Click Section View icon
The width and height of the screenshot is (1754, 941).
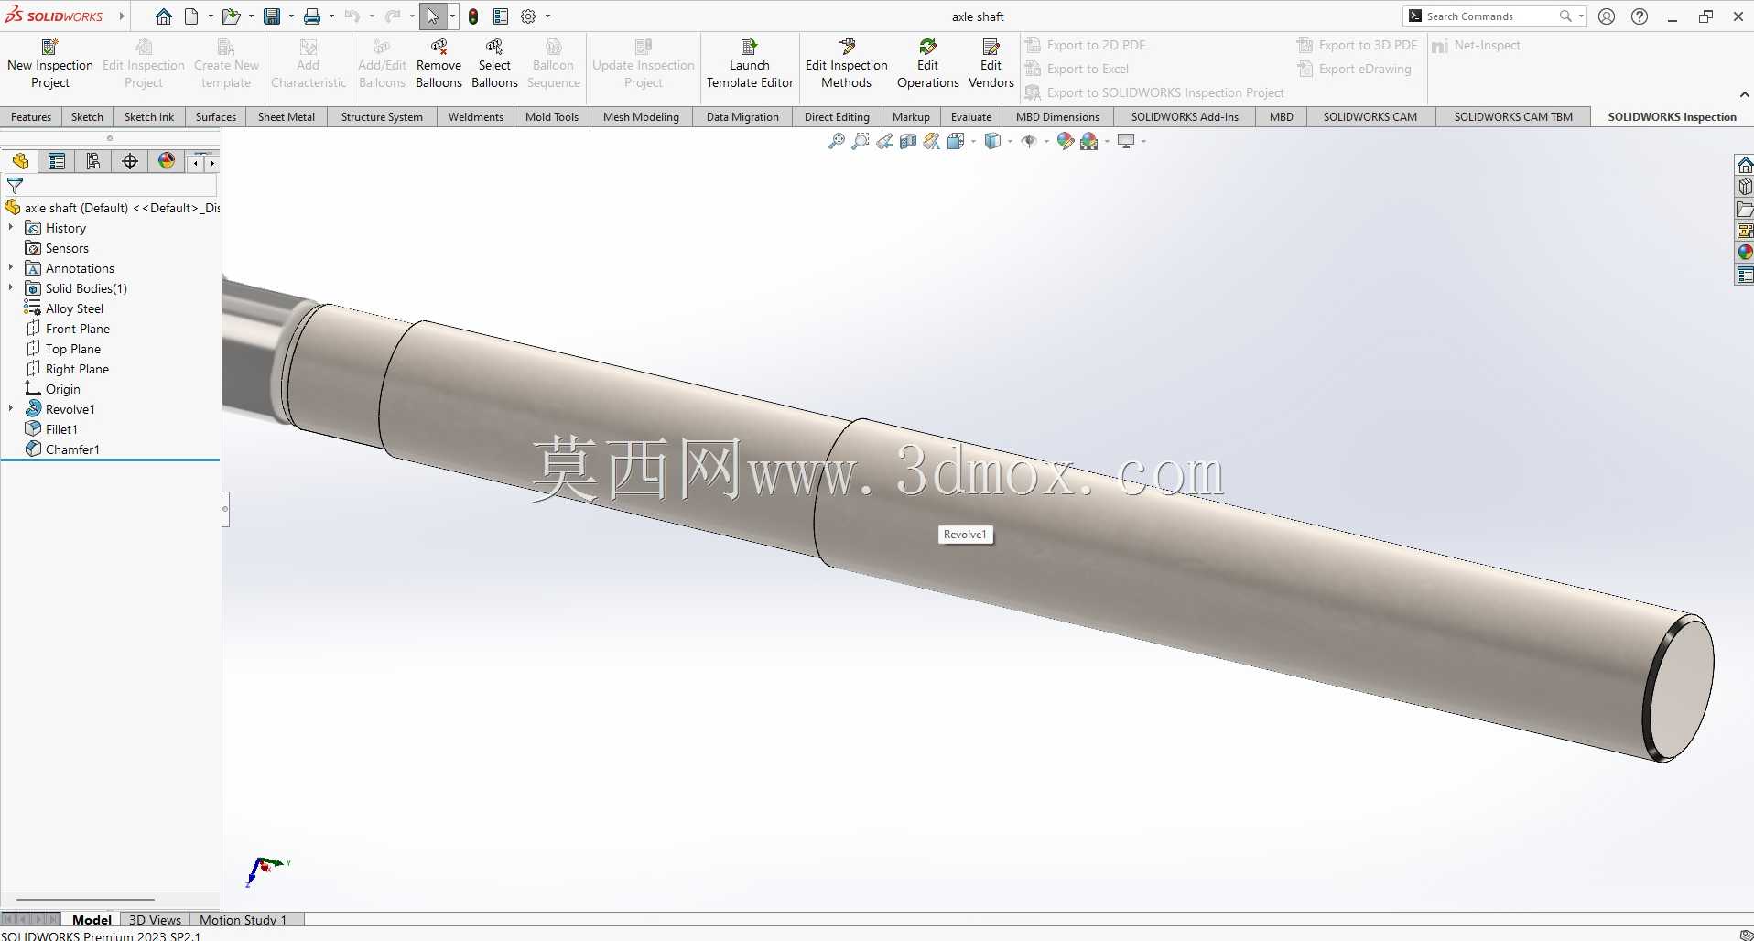(x=908, y=141)
